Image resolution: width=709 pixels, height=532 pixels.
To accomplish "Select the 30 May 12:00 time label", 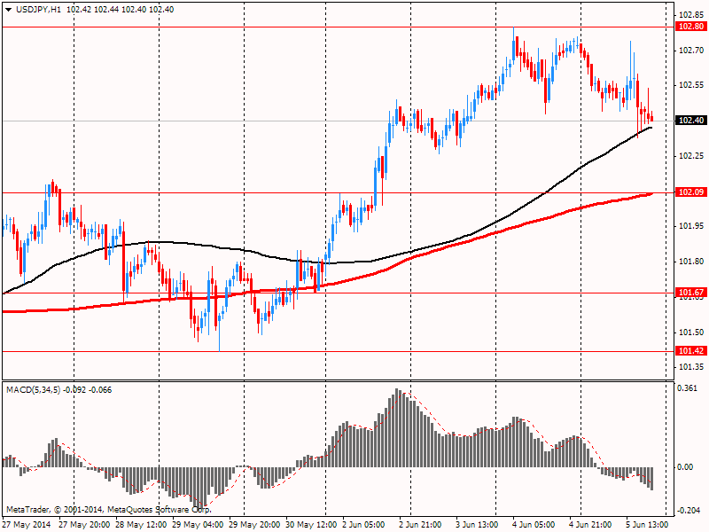I will click(x=311, y=525).
